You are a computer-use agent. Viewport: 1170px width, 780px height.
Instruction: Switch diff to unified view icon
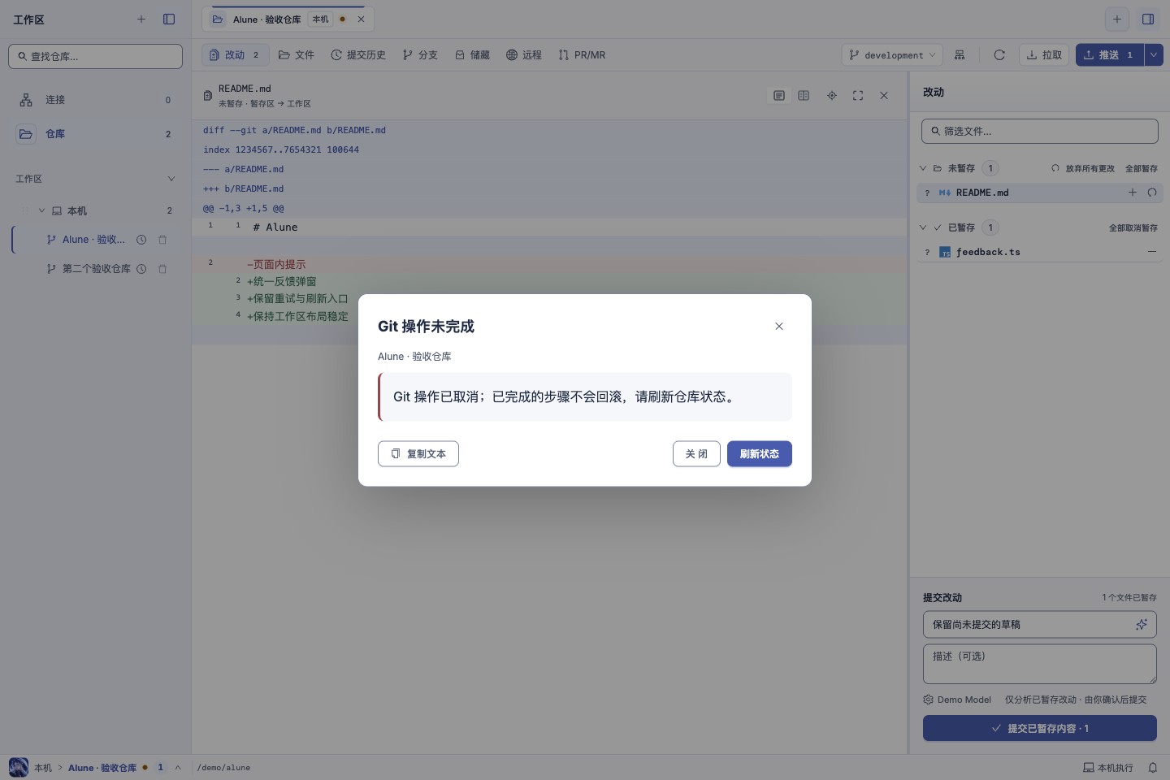click(779, 96)
